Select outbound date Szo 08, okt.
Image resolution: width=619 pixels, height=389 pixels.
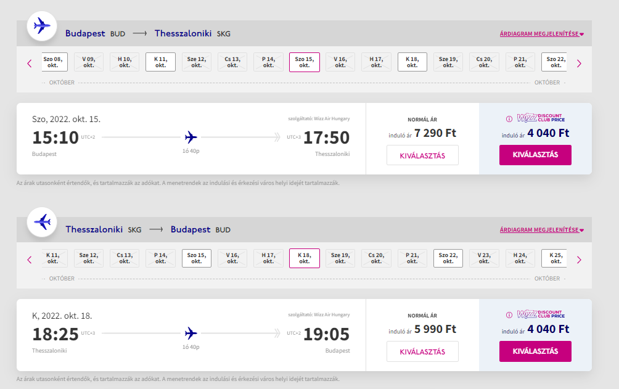point(54,62)
